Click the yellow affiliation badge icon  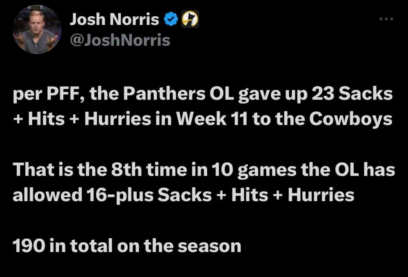(190, 19)
